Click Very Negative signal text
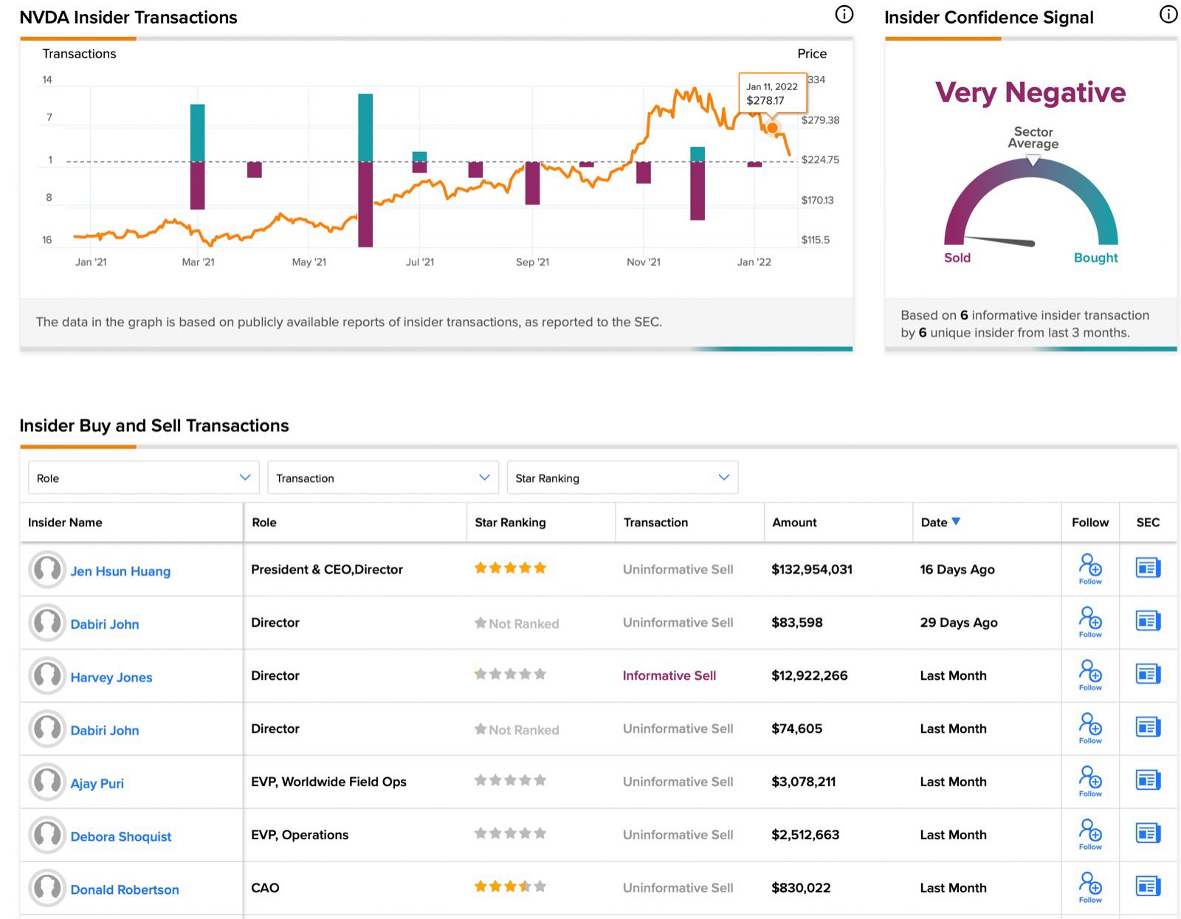Viewport: 1181px width, 919px height. [1030, 92]
